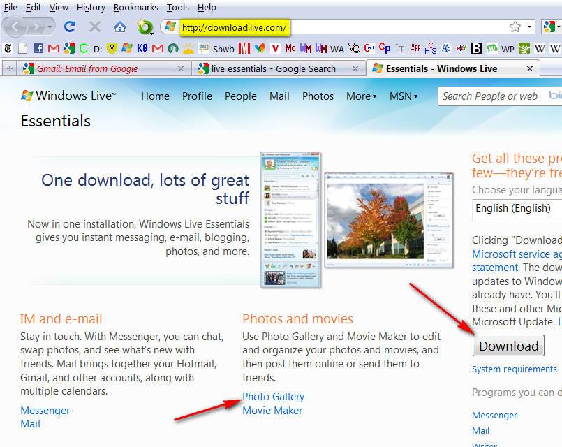
Task: Reload the page with the blue Refresh icon
Action: click(x=70, y=27)
